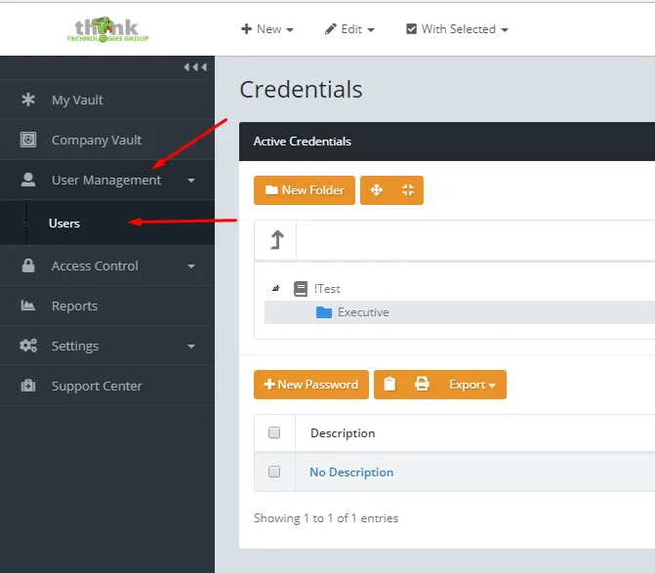
Task: Click the plus icon of New menu
Action: pos(246,29)
